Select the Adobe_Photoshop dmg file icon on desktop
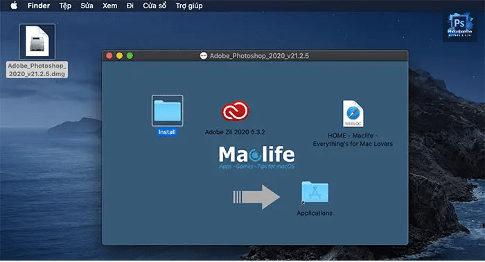Viewport: 485px width, 262px height. pos(37,41)
